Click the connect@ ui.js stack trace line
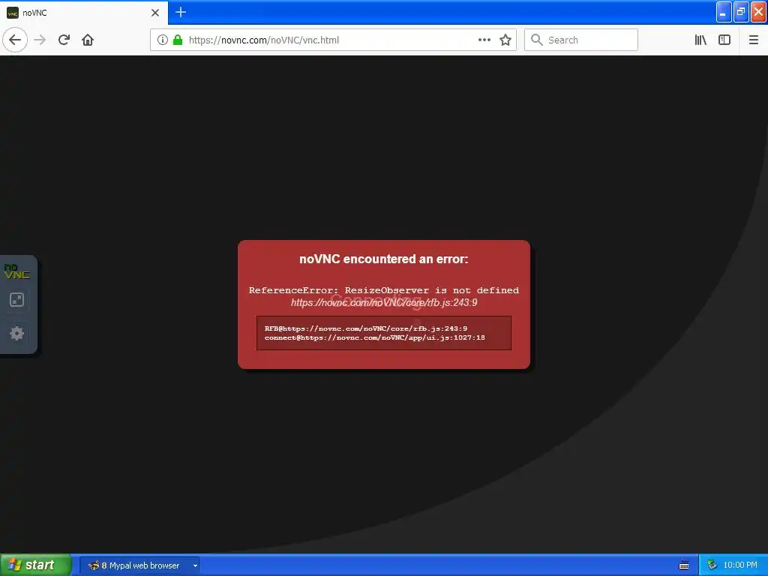This screenshot has width=768, height=576. (375, 337)
